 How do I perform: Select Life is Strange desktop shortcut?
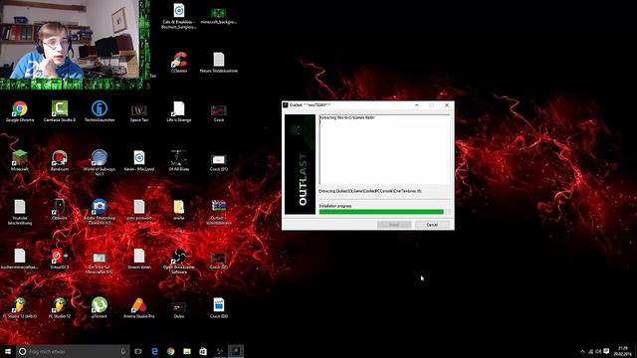(179, 110)
